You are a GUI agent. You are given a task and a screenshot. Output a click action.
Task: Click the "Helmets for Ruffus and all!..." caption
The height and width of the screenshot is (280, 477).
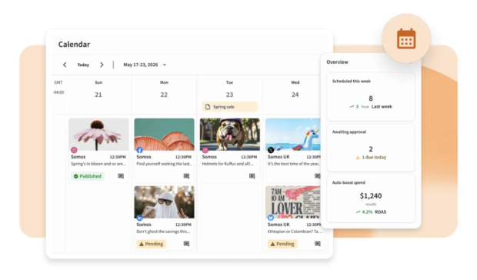tap(228, 164)
